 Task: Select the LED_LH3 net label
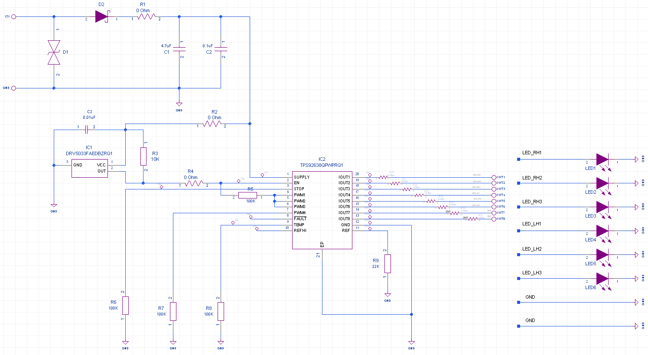[532, 273]
